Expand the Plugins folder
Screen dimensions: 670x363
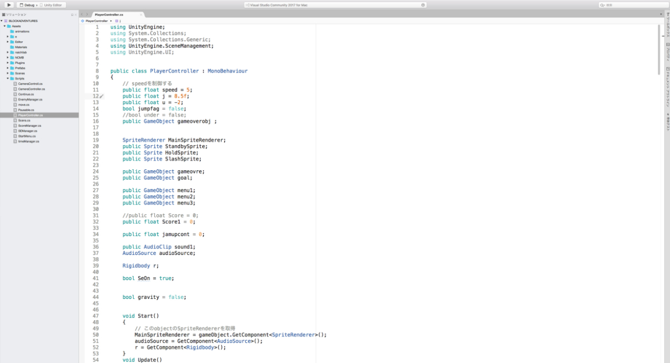(8, 63)
